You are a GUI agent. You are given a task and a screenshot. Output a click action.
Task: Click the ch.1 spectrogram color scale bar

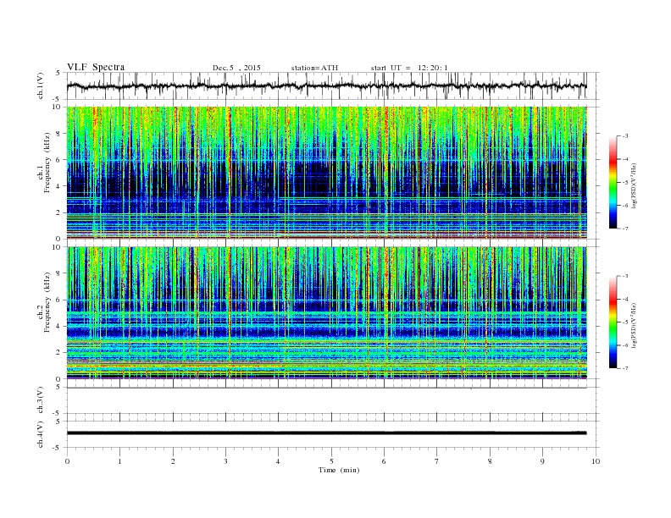pyautogui.click(x=613, y=182)
